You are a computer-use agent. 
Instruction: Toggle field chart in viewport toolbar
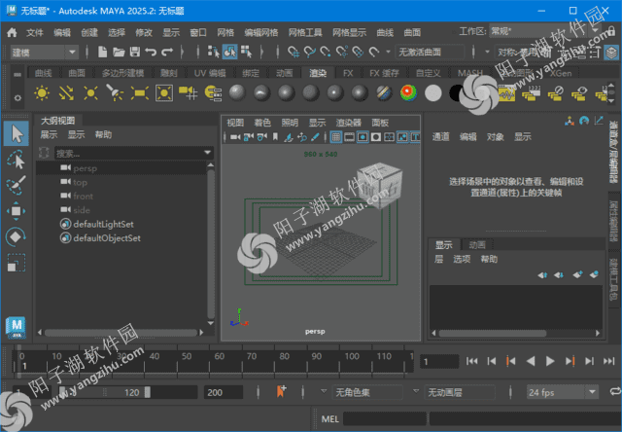point(389,137)
